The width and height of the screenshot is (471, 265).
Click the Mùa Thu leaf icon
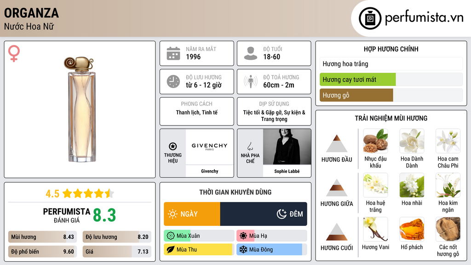point(171,249)
